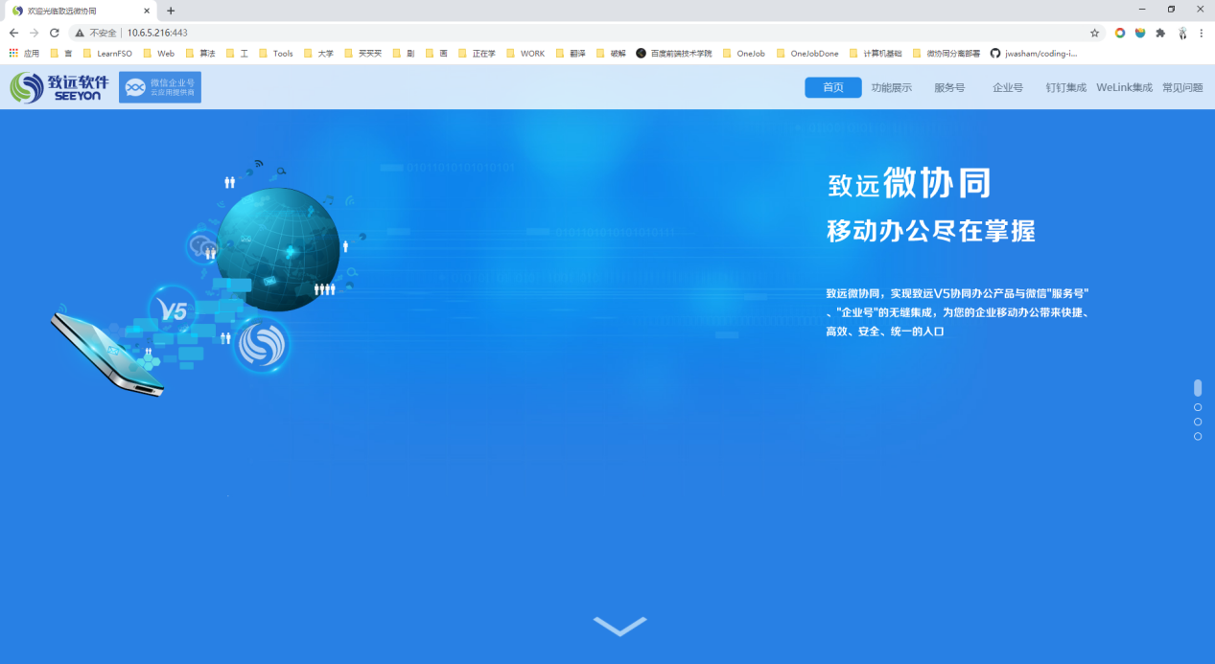The image size is (1215, 664).
Task: Select the last page indicator dot
Action: (x=1198, y=436)
